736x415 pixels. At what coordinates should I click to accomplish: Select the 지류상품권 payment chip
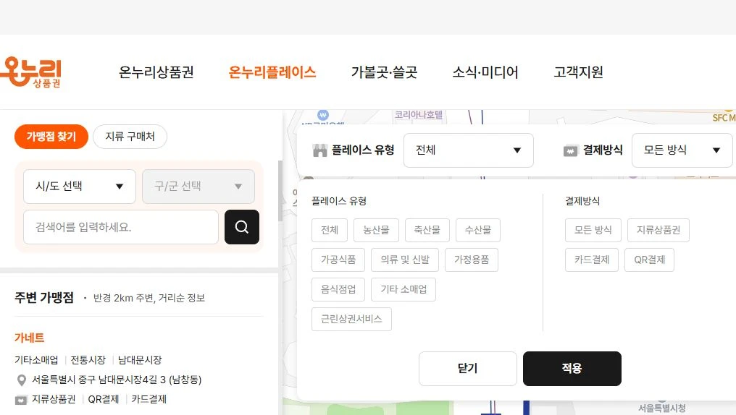click(x=658, y=230)
